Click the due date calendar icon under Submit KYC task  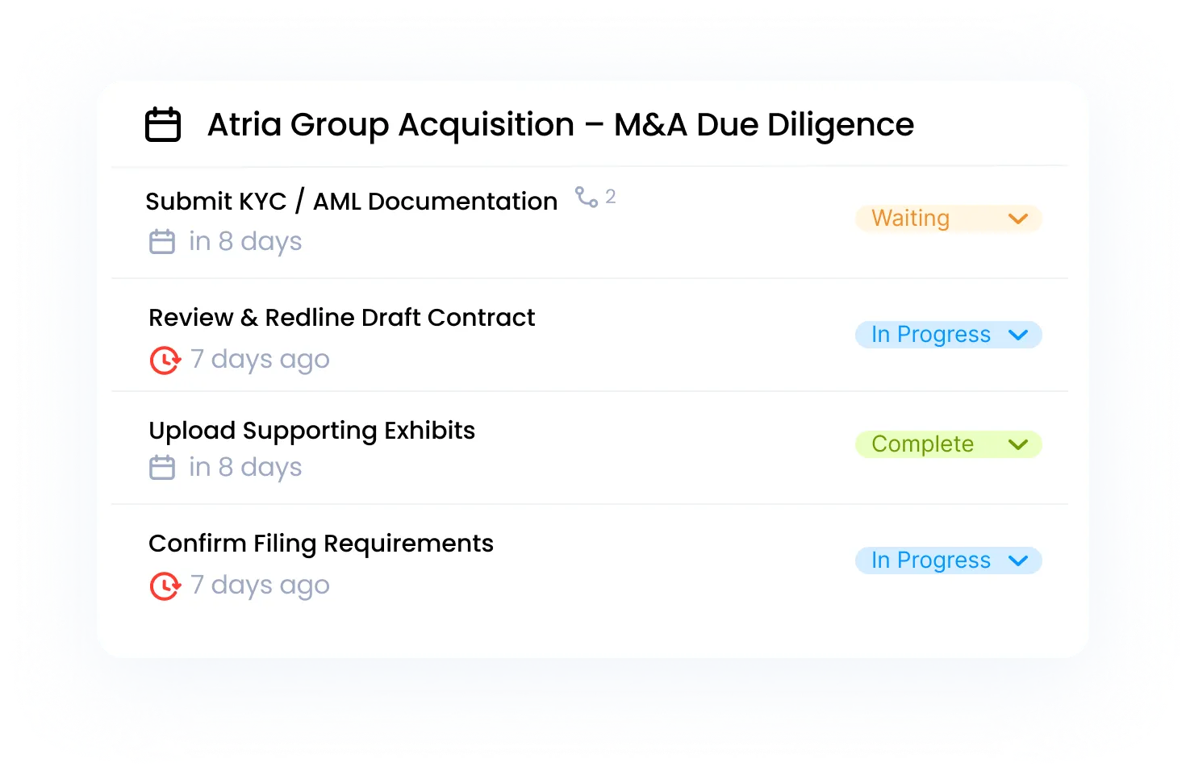(x=162, y=240)
